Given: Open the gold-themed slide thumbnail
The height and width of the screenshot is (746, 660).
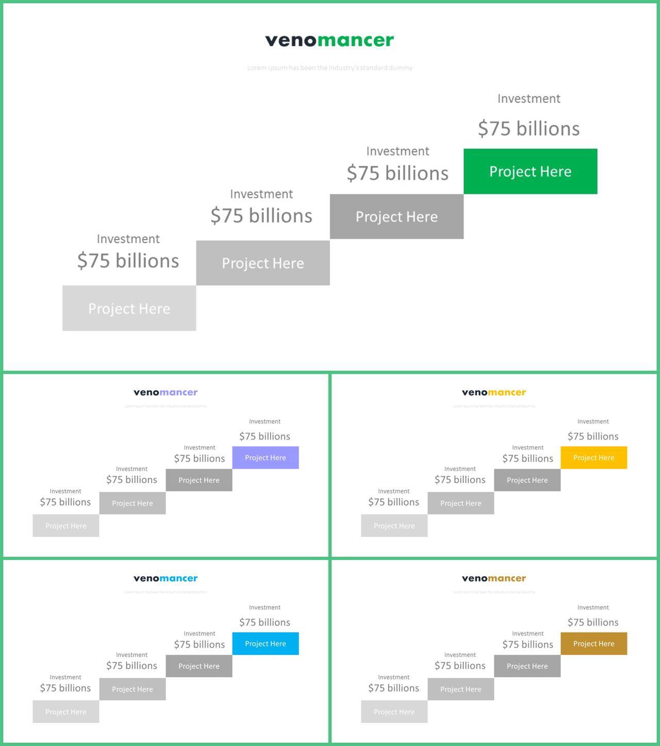Looking at the screenshot, I should [494, 652].
